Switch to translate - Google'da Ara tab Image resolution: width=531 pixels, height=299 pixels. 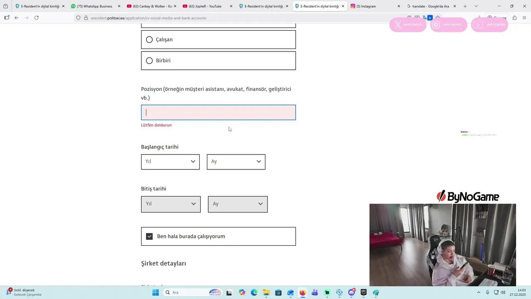click(x=430, y=6)
